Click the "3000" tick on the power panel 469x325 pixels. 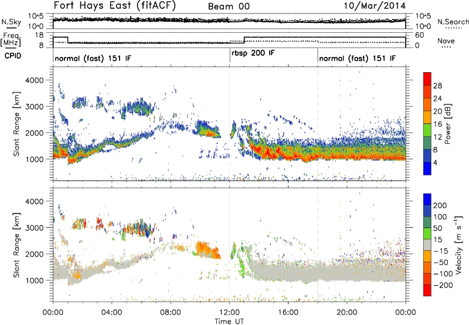(x=35, y=107)
